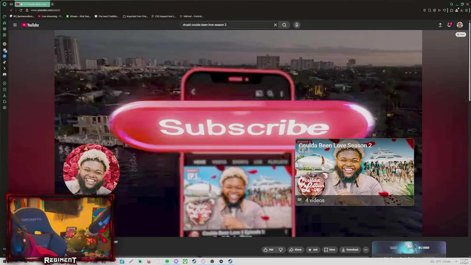
Task: Like the video with 36K likes
Action: coord(268,250)
